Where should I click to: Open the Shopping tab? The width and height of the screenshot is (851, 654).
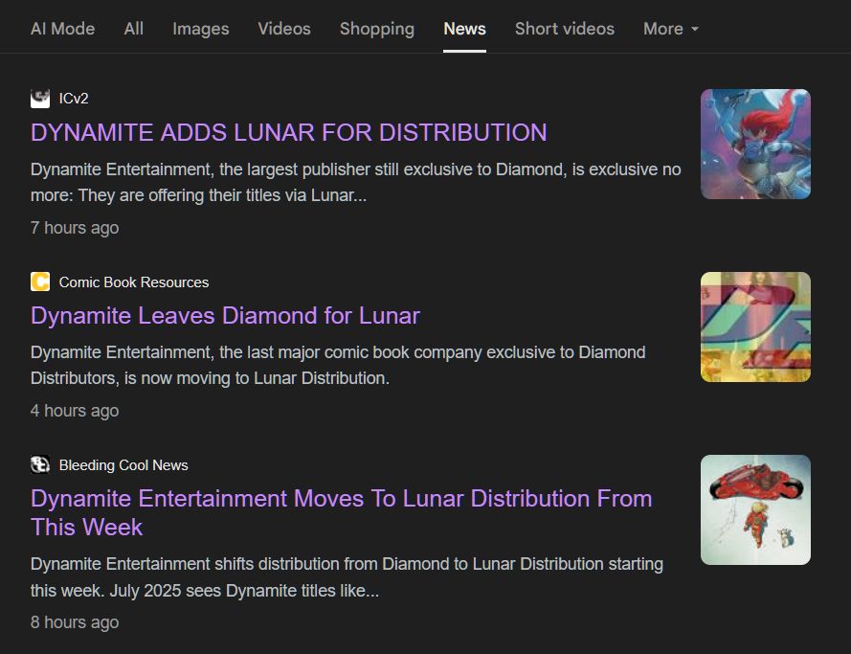pos(377,28)
